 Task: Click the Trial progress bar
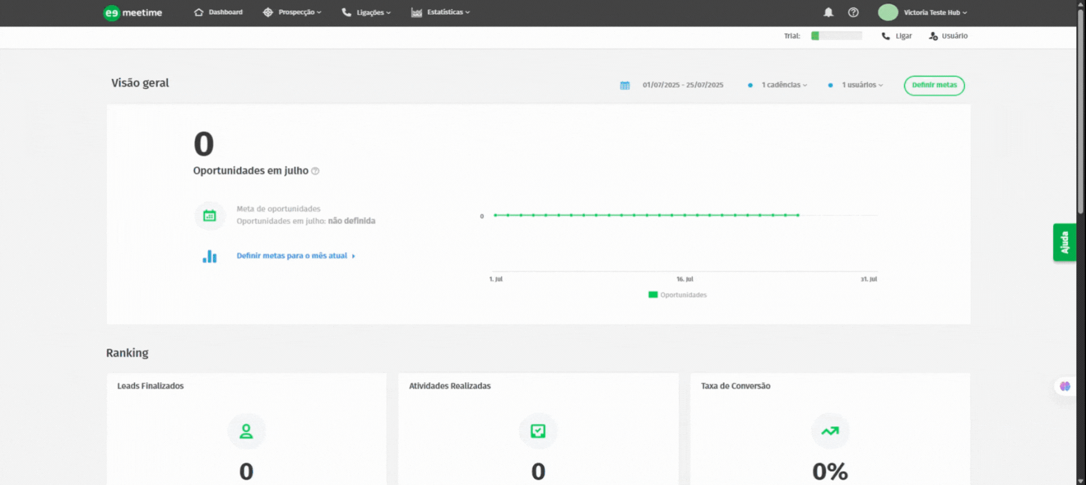(837, 36)
